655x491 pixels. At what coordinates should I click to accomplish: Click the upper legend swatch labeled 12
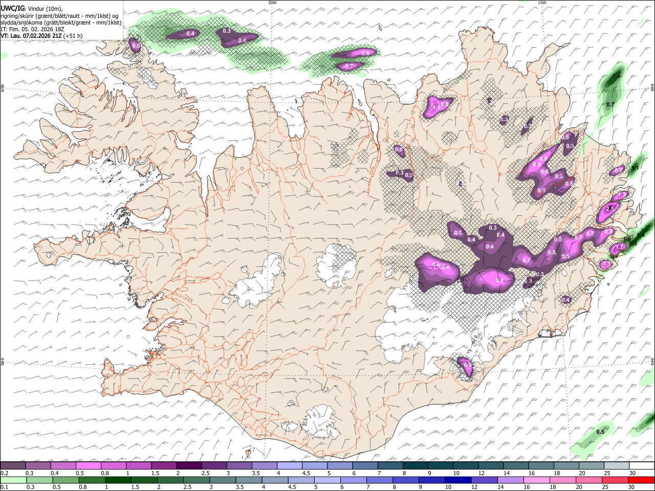pyautogui.click(x=490, y=466)
